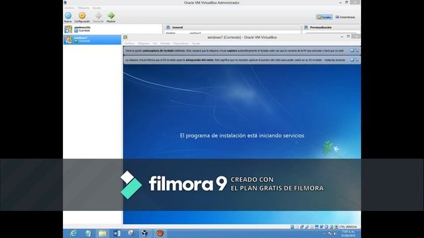The height and width of the screenshot is (238, 424).
Task: Open Máquina menu in VirtualBox Administrador
Action: point(83,8)
